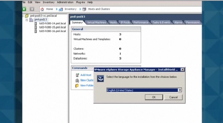The width and height of the screenshot is (223, 123).
Task: Click the Virtual Machines and Templates label
Action: coord(92,39)
